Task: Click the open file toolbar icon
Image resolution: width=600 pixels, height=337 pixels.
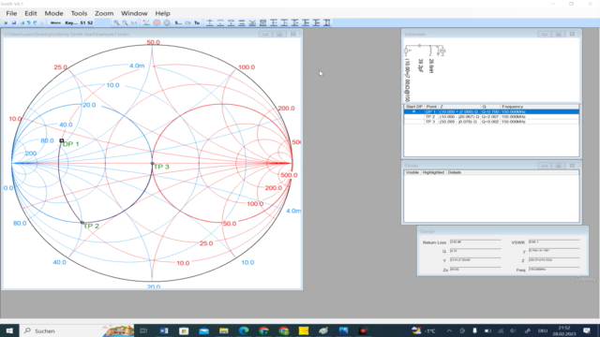Action: 6,22
